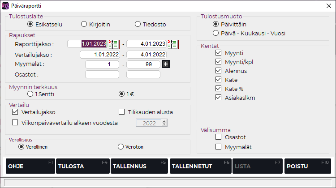Open the TALLENNETUT saved reports button
The image size is (336, 188).
coord(200,166)
